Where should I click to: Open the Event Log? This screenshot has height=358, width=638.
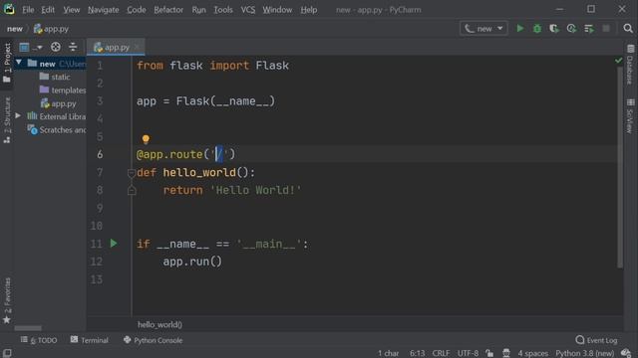click(597, 340)
